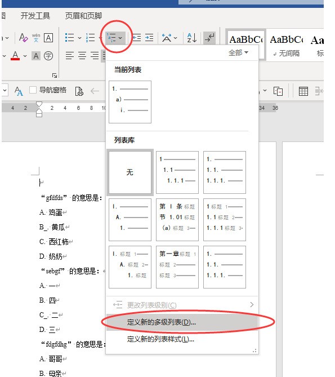Expand the 更改列表级别 submenu arrow
Screen dimensions: 335x377
tap(252, 305)
